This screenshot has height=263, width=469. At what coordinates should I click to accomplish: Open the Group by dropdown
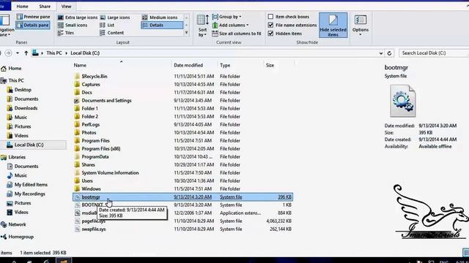point(226,17)
